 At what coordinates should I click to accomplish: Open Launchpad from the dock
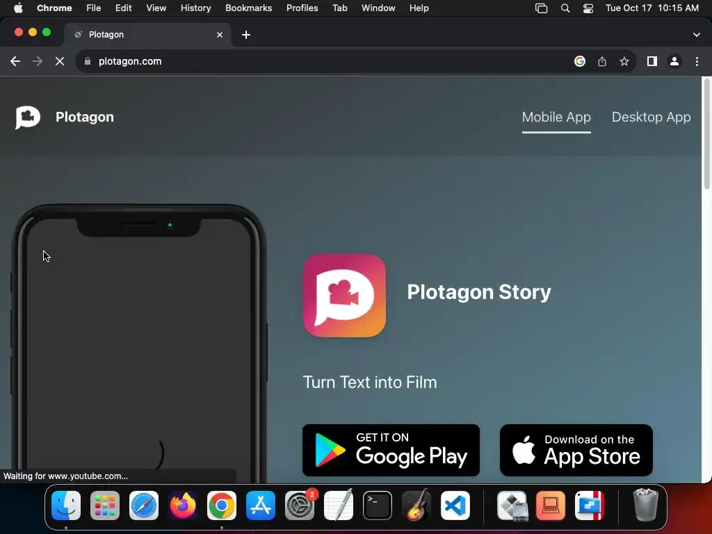[105, 505]
